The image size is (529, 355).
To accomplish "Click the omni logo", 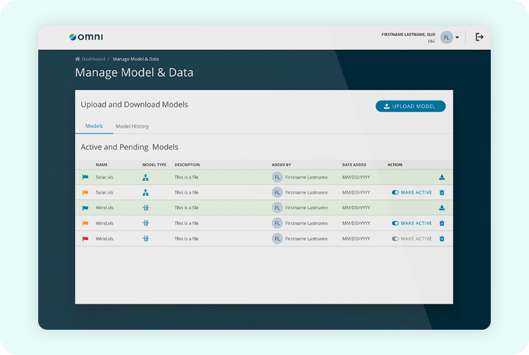I will pyautogui.click(x=86, y=37).
